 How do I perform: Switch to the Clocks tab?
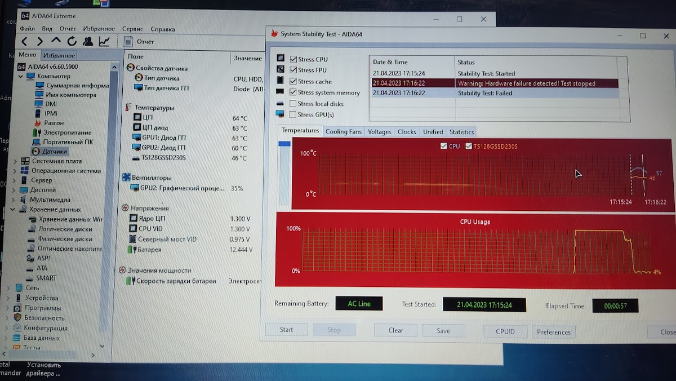click(407, 132)
